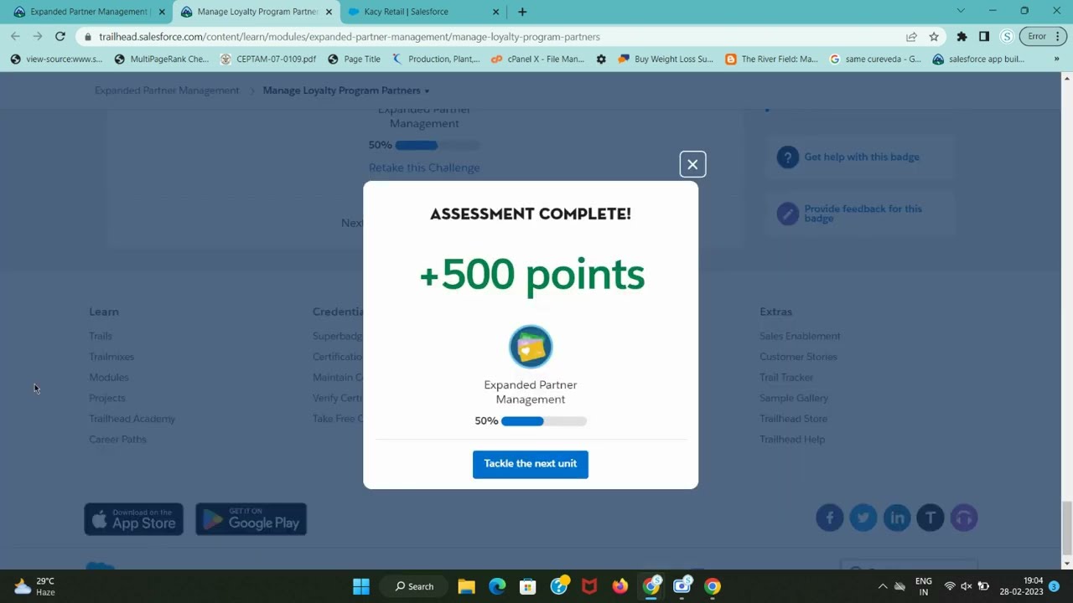
Task: Click the Get it on Google Play badge
Action: 251,519
